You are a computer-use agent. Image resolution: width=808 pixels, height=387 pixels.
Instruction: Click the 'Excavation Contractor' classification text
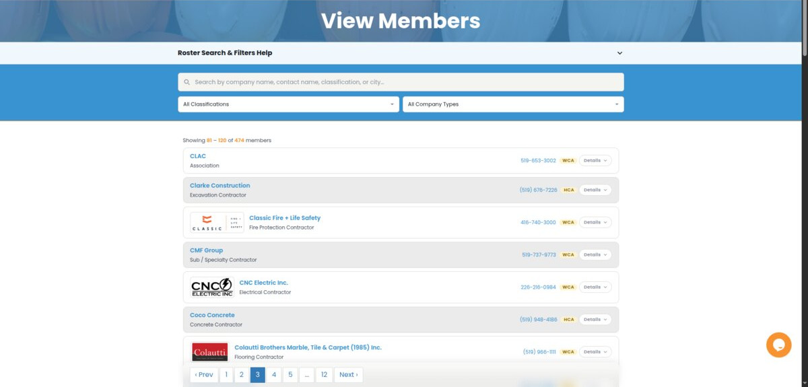coord(218,195)
